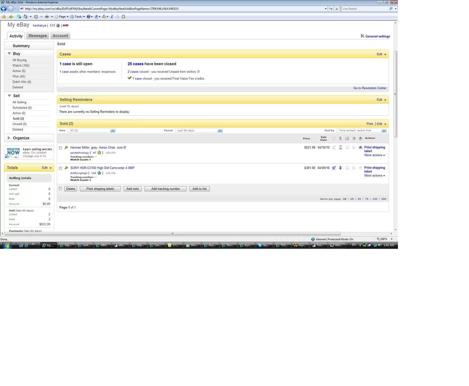Click the feedback star next to keshanya 513
The image size is (469, 386).
tap(58, 25)
